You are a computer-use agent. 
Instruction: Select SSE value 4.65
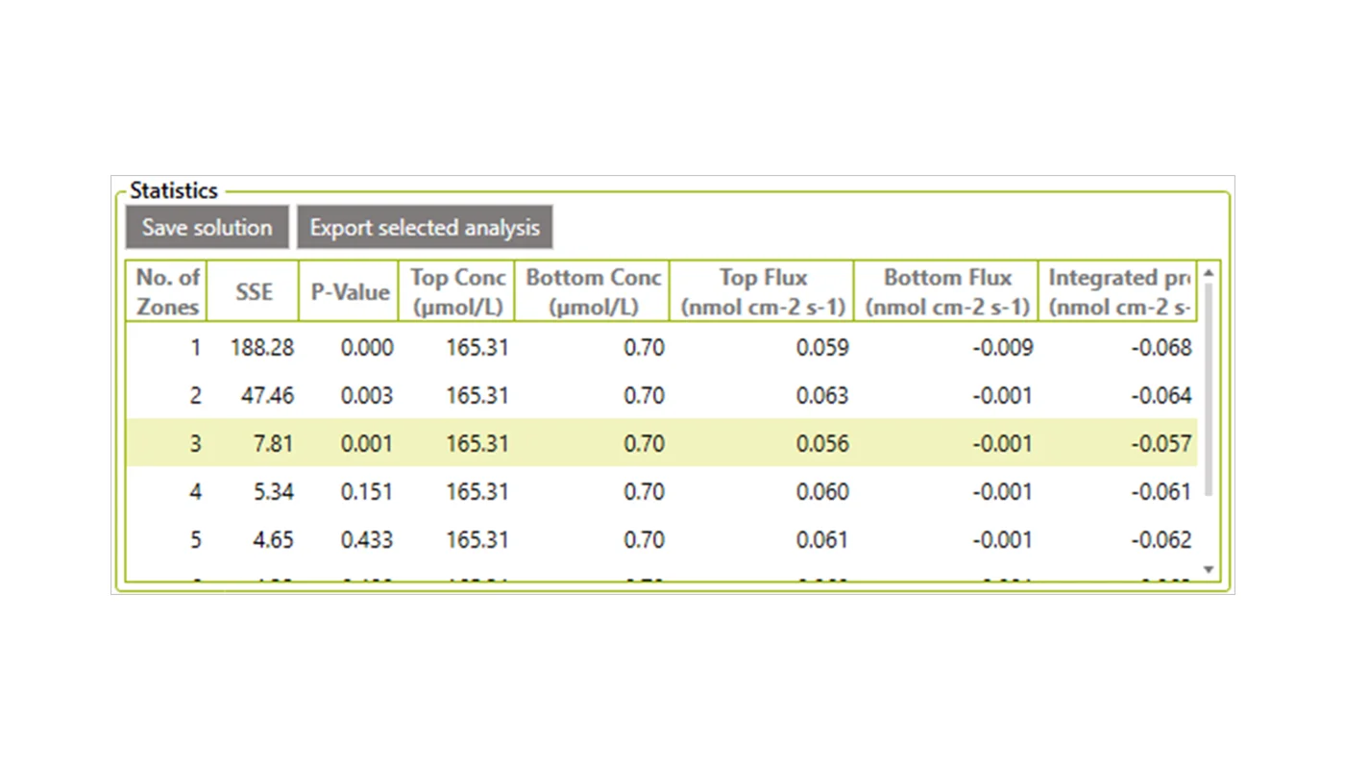pyautogui.click(x=272, y=540)
